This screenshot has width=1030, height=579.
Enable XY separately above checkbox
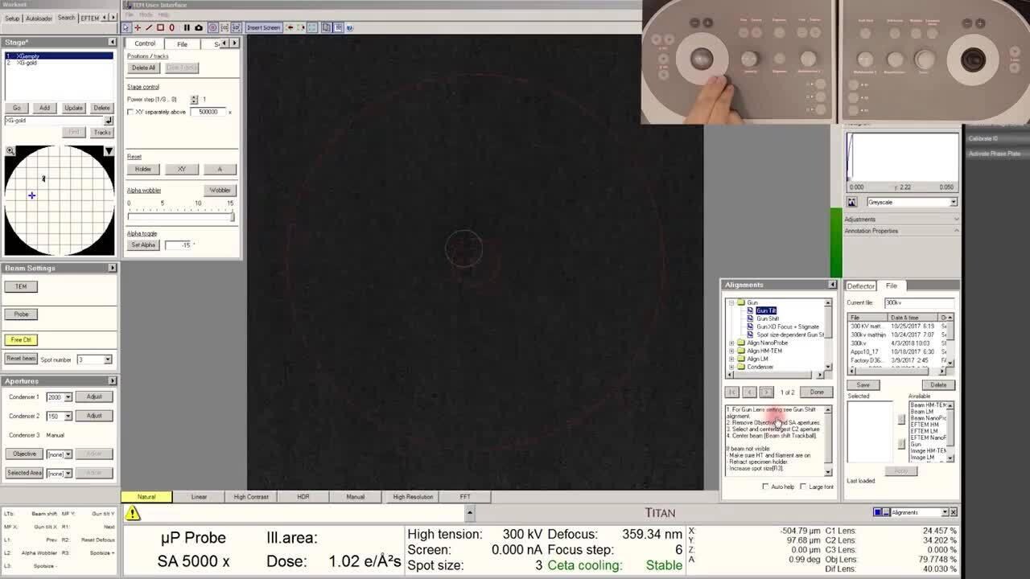pyautogui.click(x=130, y=112)
